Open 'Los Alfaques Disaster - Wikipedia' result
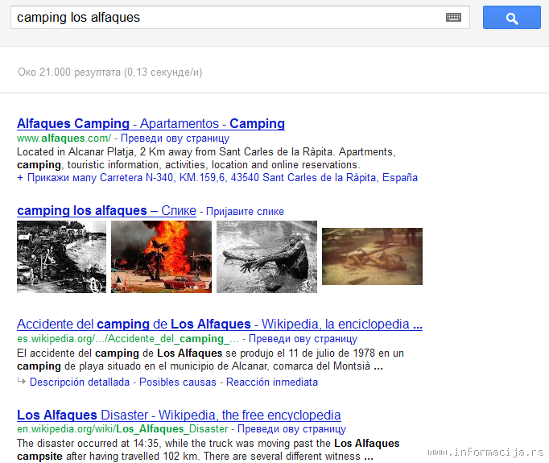Screen dimensions: 549x463 pos(179,415)
